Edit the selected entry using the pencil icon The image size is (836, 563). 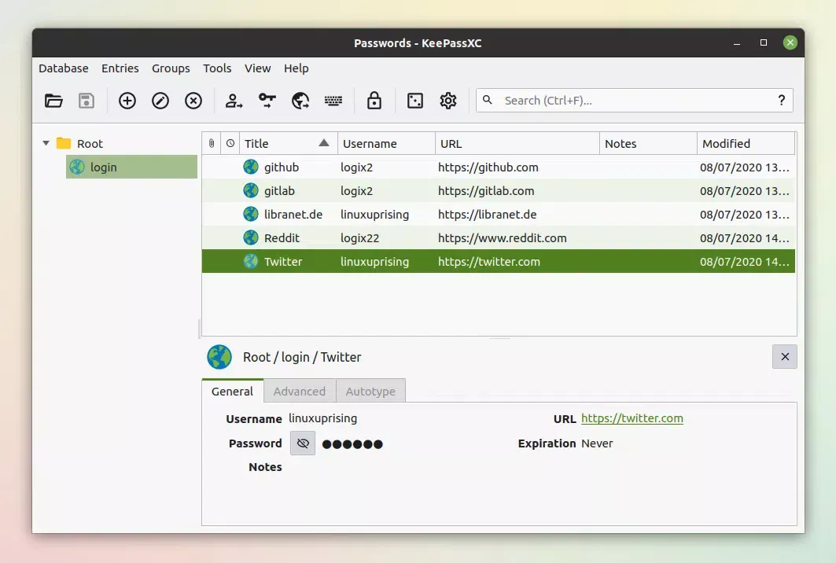[160, 101]
